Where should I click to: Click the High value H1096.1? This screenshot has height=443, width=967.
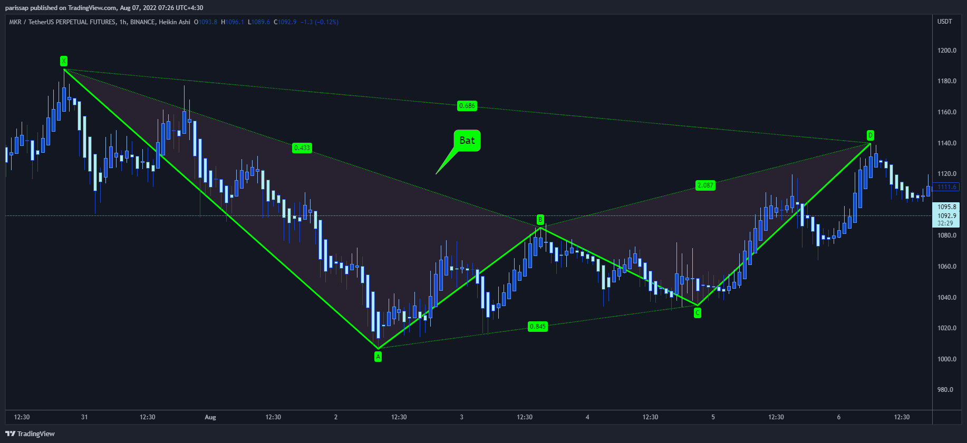point(233,22)
